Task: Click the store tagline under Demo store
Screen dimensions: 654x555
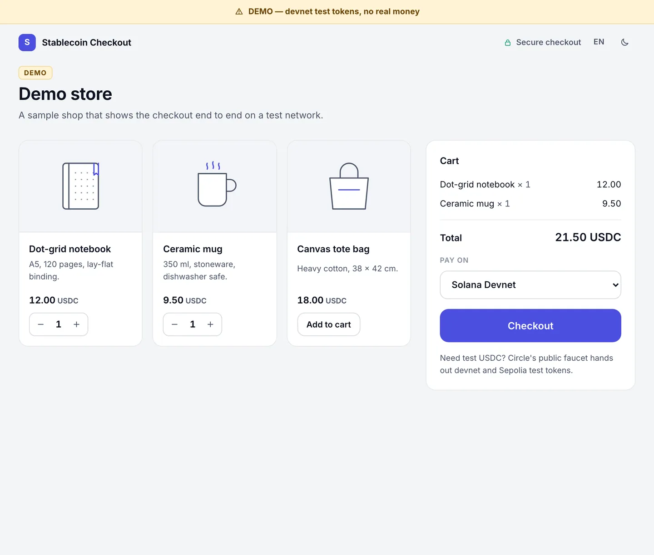Action: point(171,115)
